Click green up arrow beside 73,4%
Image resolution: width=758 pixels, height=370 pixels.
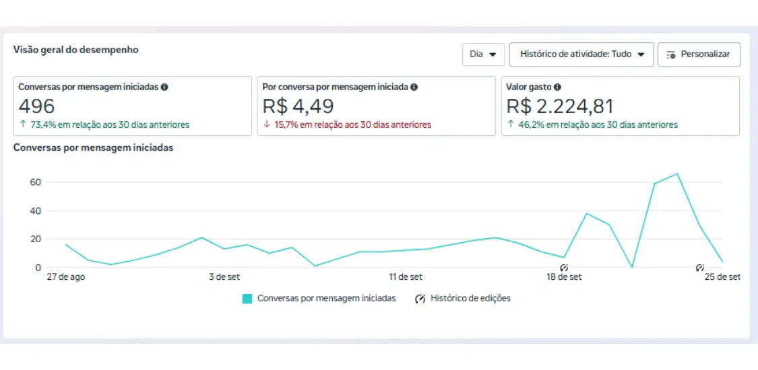click(x=22, y=124)
